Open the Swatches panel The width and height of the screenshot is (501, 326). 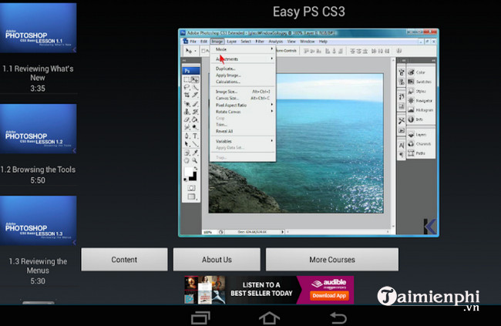point(421,82)
